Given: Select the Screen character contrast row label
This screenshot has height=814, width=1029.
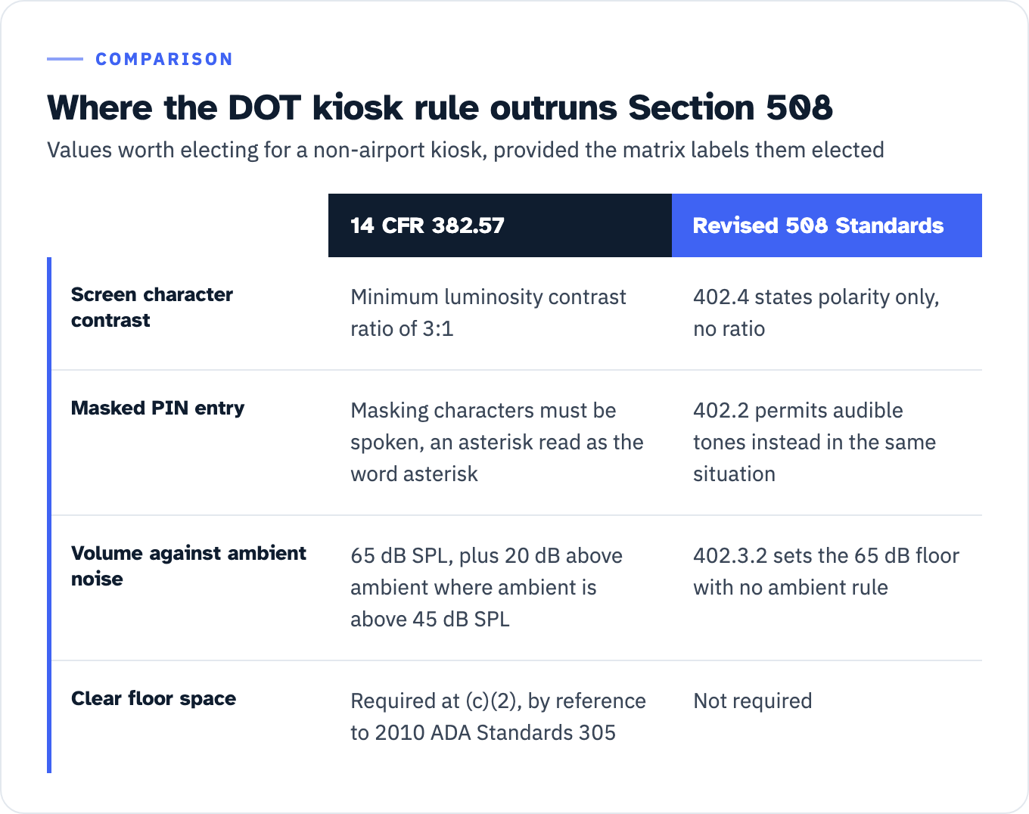Looking at the screenshot, I should (x=152, y=307).
